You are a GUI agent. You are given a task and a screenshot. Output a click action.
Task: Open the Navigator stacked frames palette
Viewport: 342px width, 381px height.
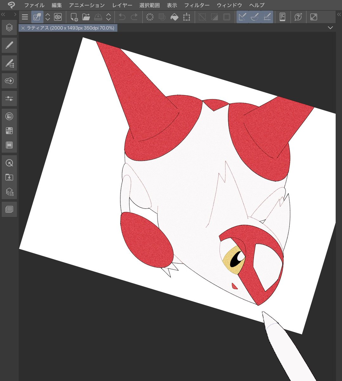tap(9, 210)
